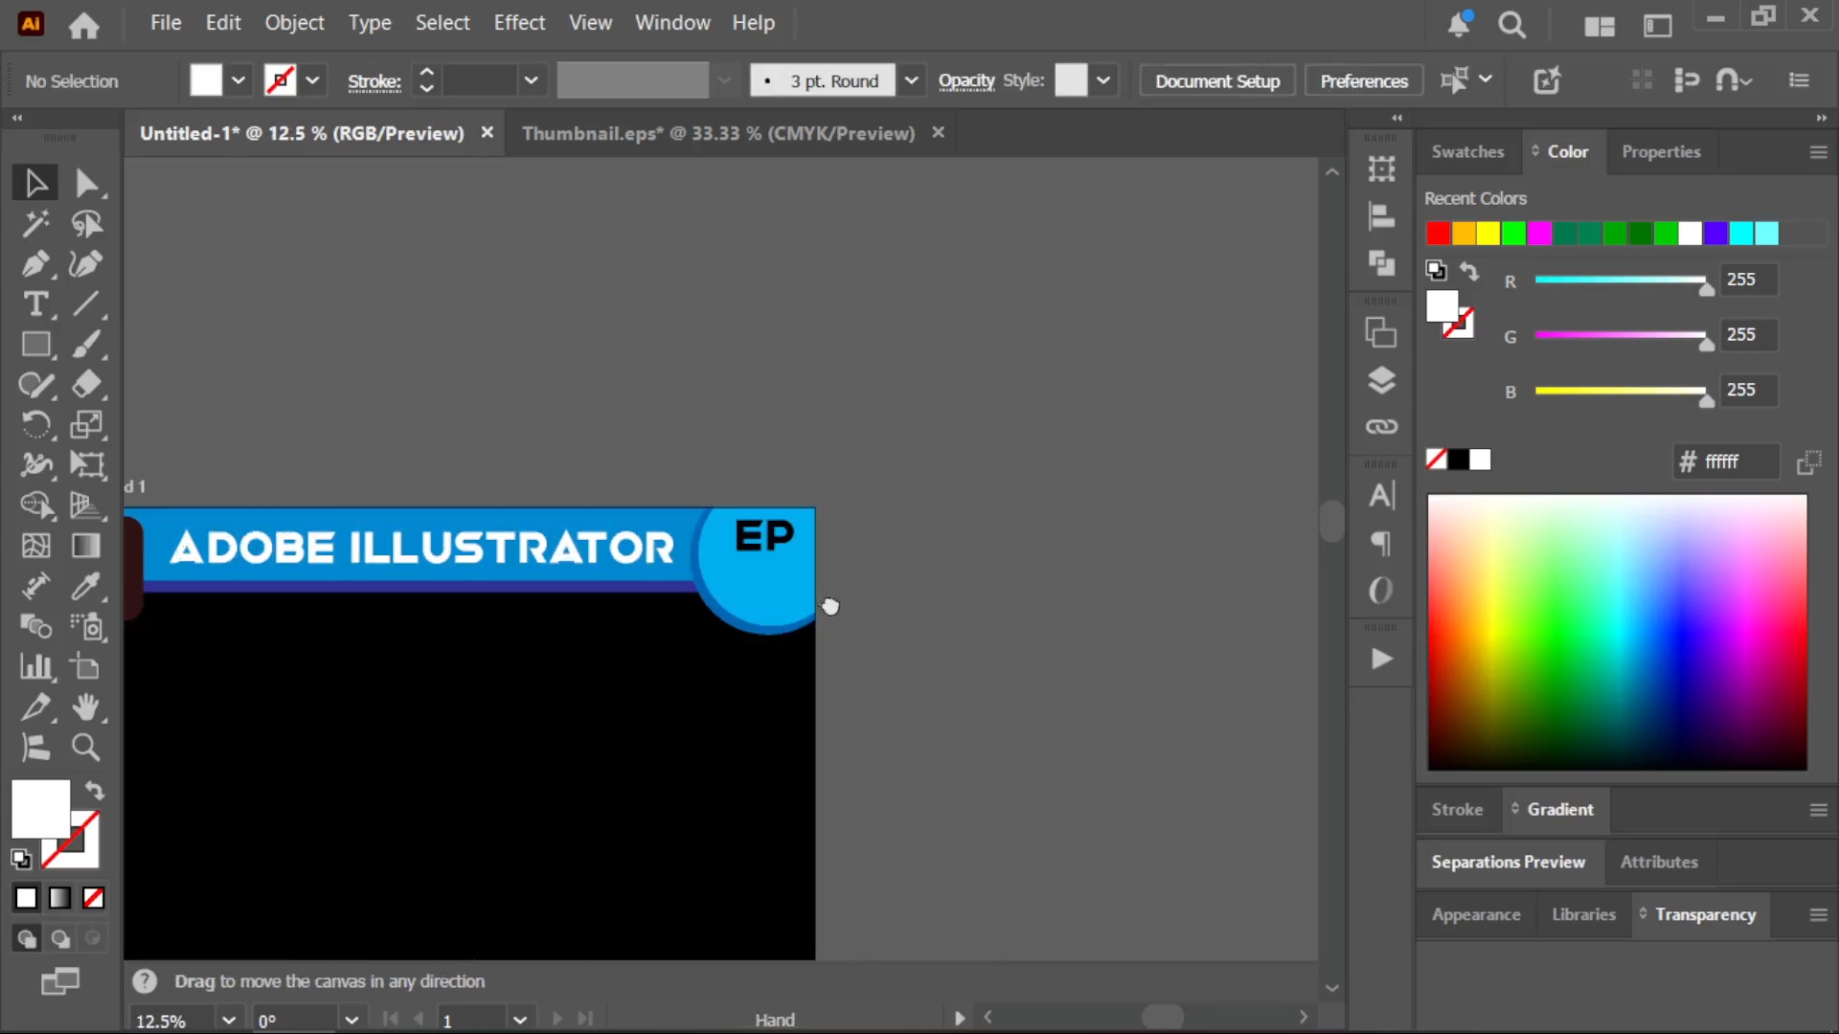The height and width of the screenshot is (1034, 1839).
Task: Open the Effect menu
Action: [x=519, y=23]
